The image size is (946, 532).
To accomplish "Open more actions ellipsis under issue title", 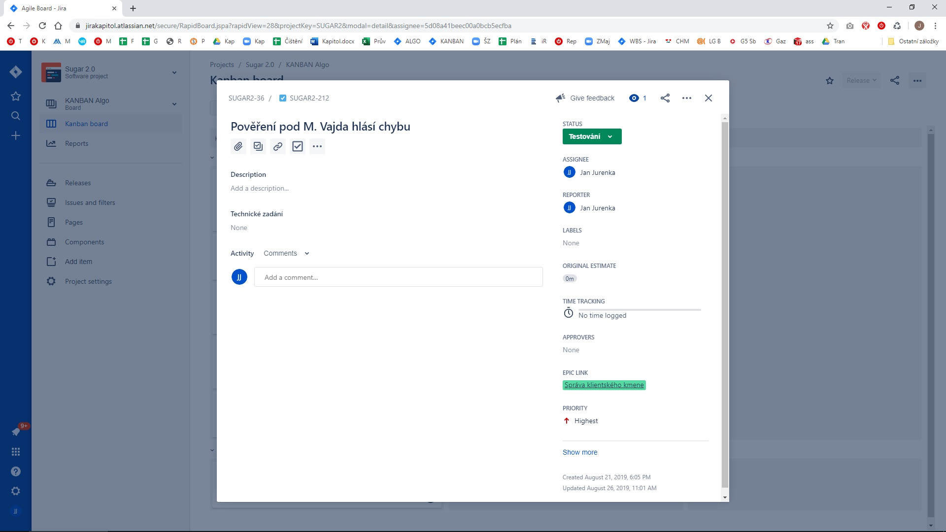I will pos(317,146).
